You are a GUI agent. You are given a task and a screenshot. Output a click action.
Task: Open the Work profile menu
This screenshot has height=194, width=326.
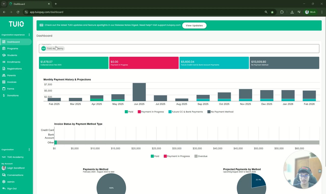pyautogui.click(x=310, y=12)
